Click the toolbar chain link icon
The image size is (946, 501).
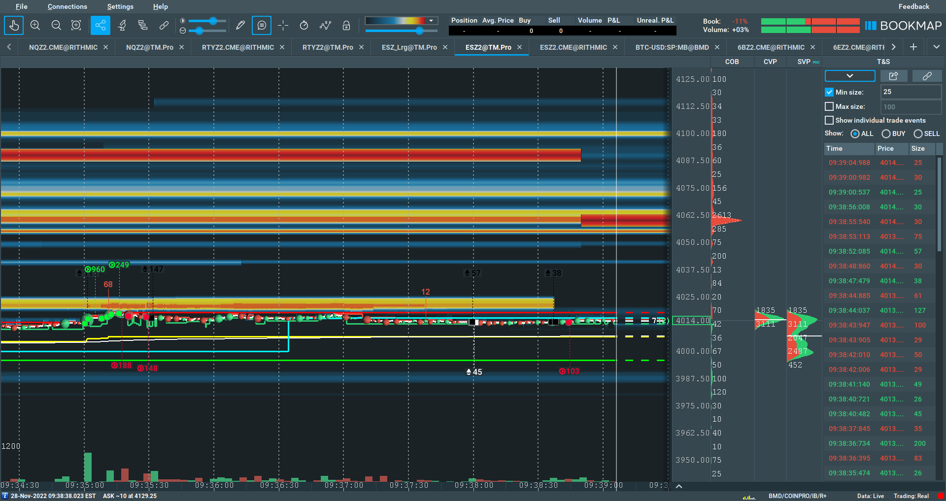pos(164,25)
